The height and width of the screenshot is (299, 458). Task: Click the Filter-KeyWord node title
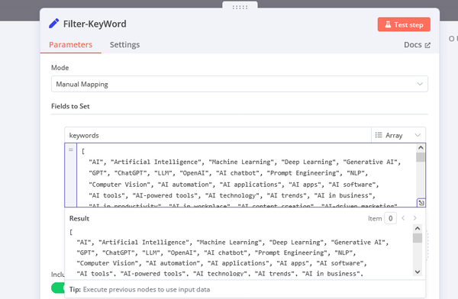coord(95,24)
